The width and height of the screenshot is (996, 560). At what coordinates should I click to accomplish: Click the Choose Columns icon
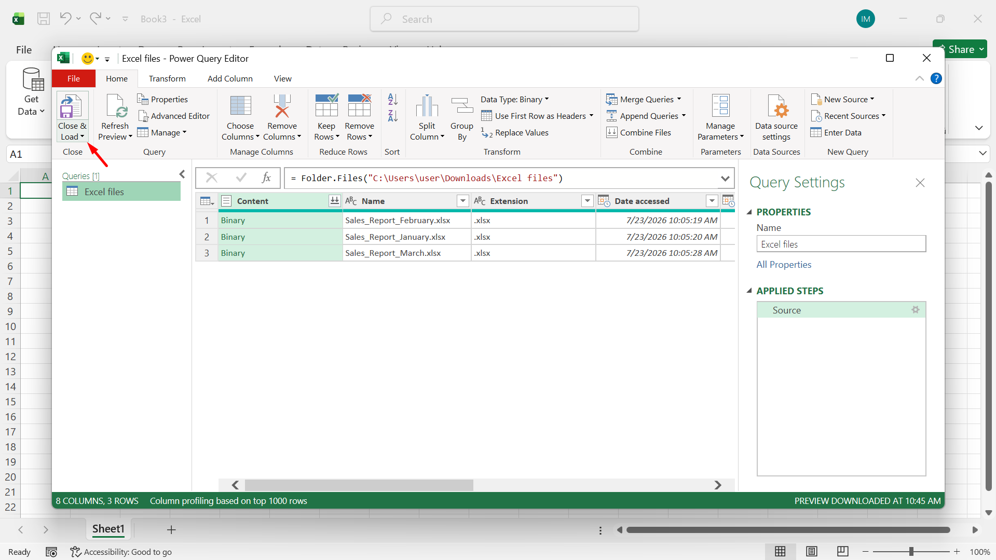[240, 106]
